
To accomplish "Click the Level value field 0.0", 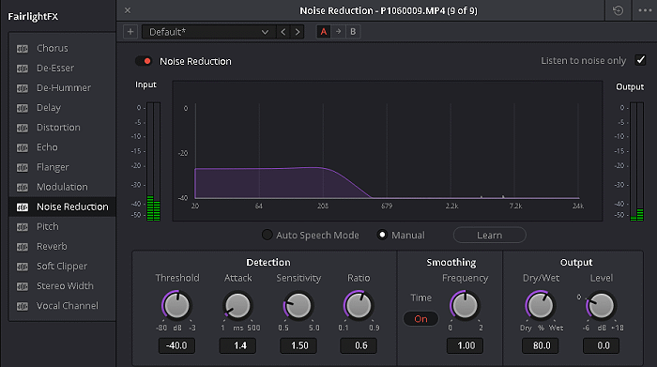I will pyautogui.click(x=602, y=345).
